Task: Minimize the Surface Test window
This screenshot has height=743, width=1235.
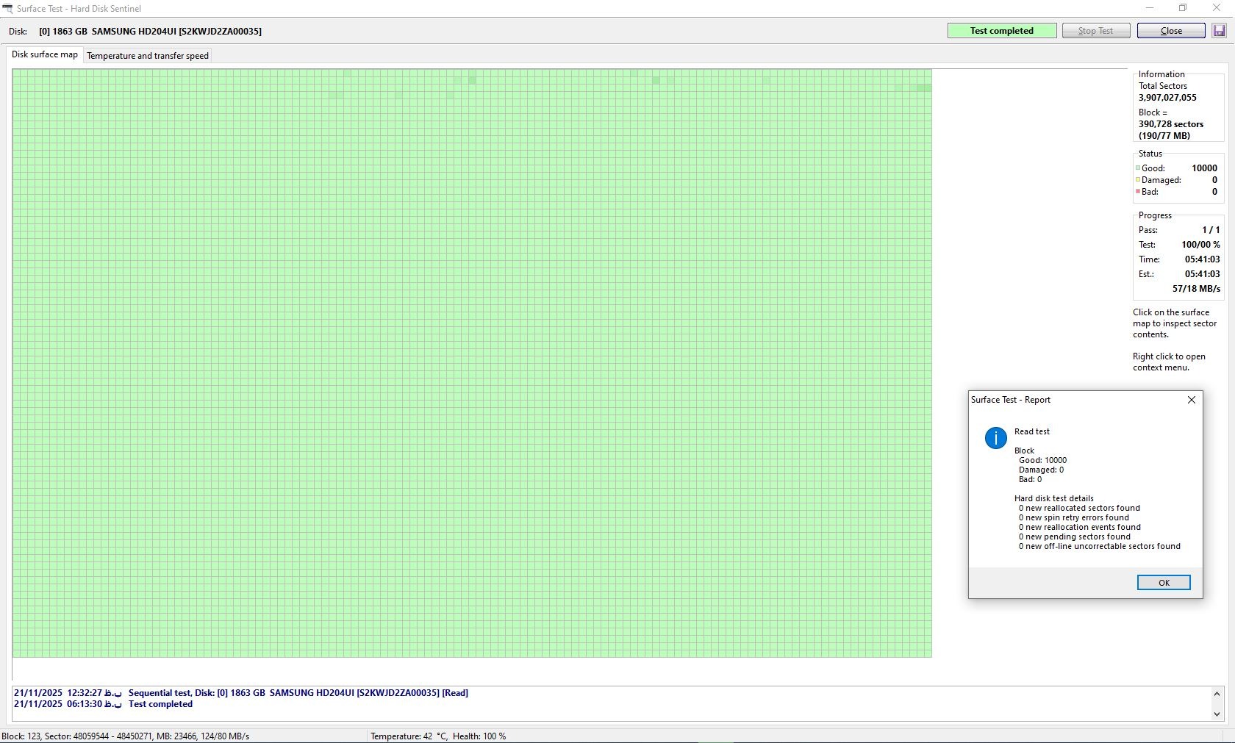Action: point(1149,8)
